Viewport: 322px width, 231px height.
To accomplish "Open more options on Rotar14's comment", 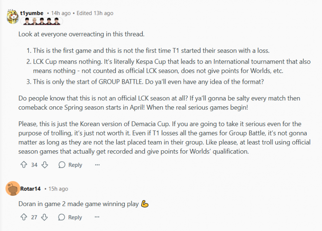I will click(97, 217).
